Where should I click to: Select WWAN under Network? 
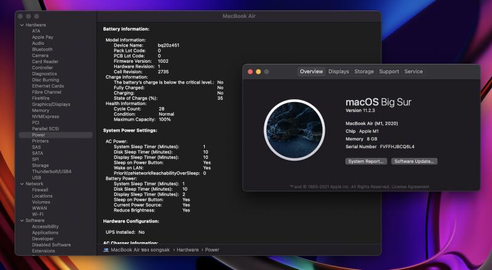click(x=39, y=208)
